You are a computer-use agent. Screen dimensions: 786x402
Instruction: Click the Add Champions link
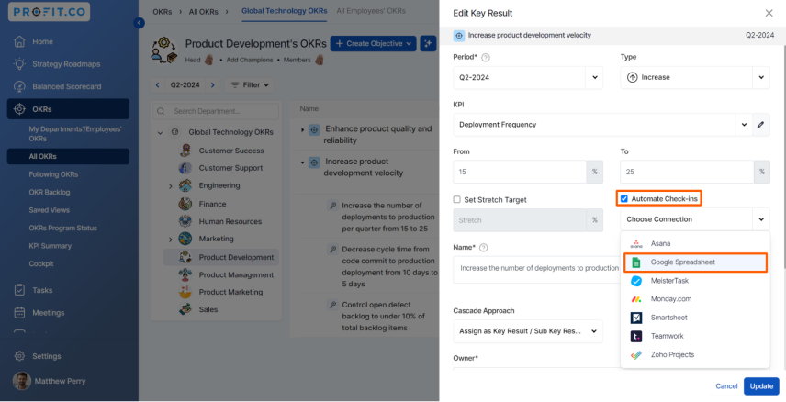tap(250, 61)
